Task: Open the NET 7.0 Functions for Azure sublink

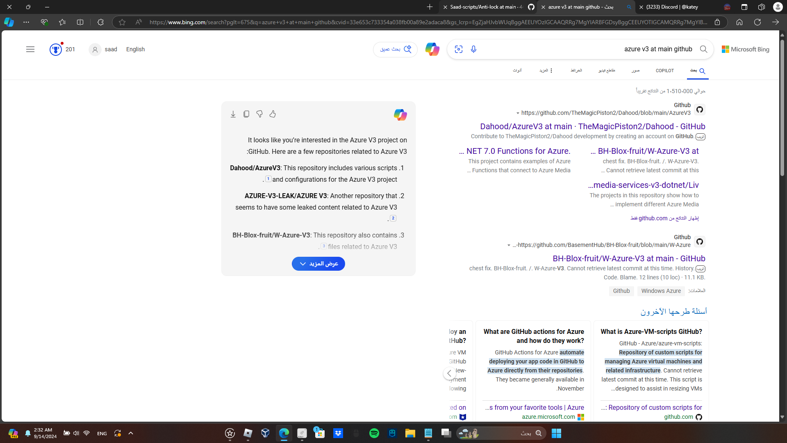Action: coord(515,151)
